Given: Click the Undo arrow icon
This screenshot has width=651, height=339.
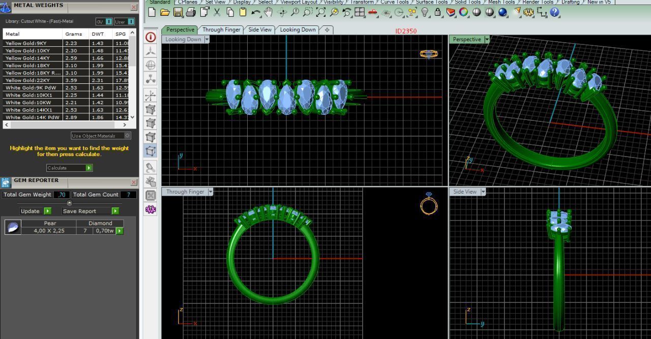Looking at the screenshot, I should pos(256,12).
